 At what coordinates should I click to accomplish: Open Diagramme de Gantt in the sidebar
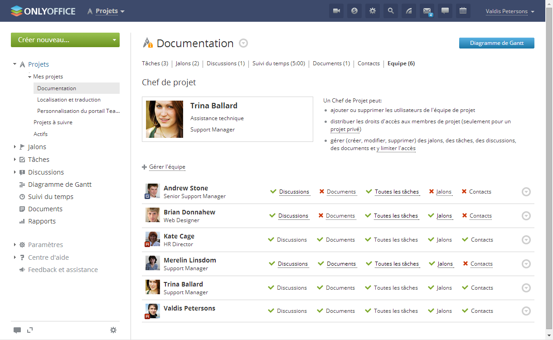click(x=60, y=185)
